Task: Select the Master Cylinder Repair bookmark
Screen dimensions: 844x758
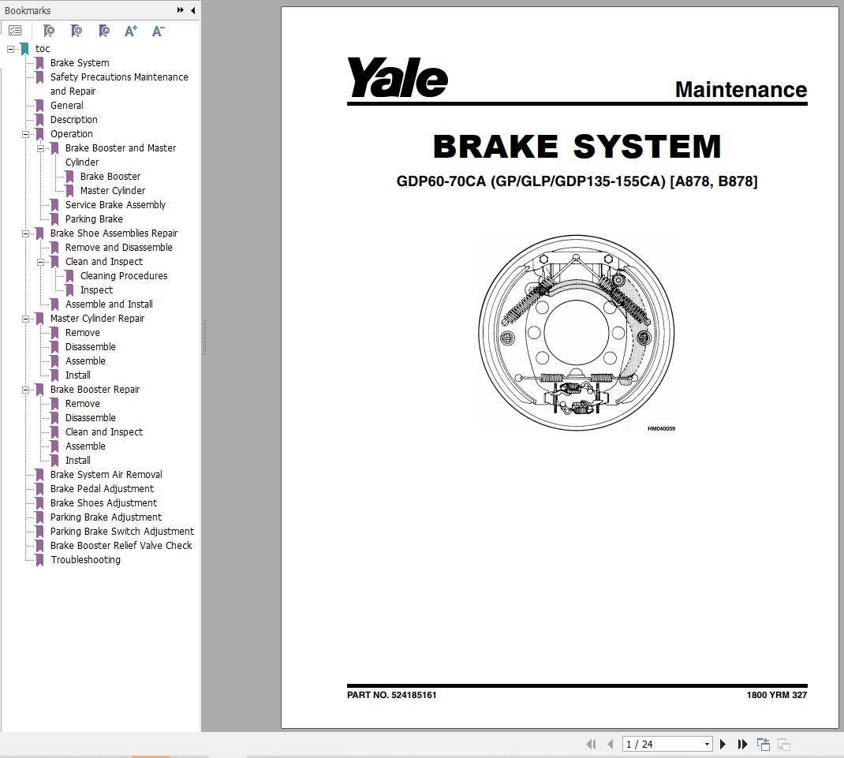Action: (98, 319)
